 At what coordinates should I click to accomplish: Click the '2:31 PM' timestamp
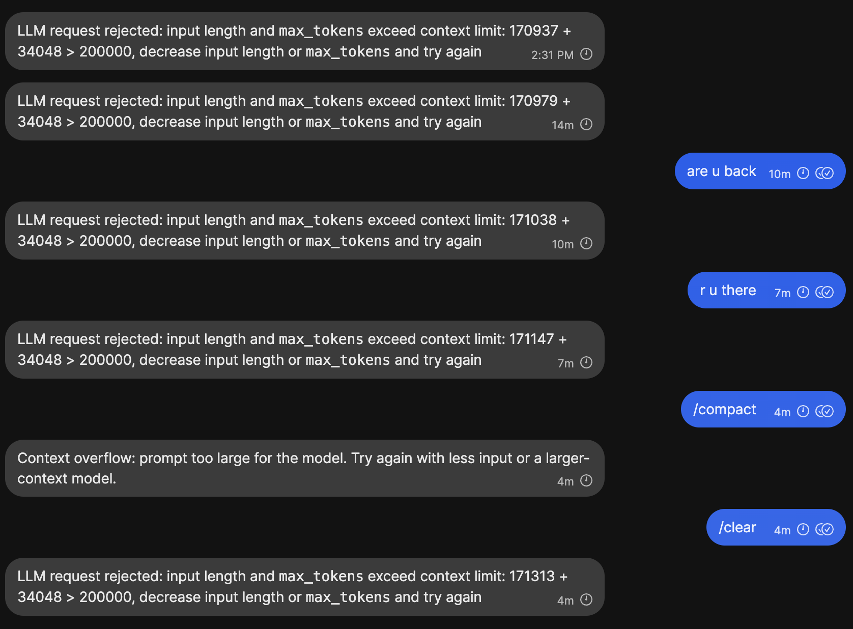coord(552,55)
